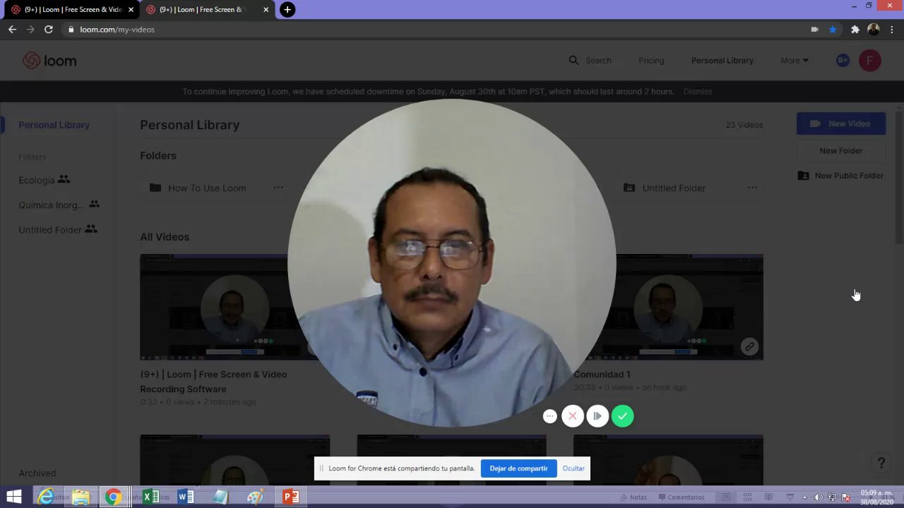
Task: Expand the More dropdown menu
Action: pyautogui.click(x=795, y=61)
